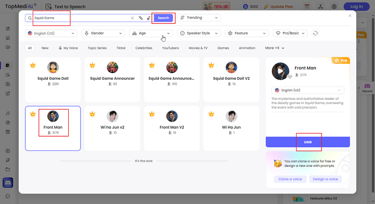Select the Wi ha Jun v2 voice
This screenshot has width=375, height=204.
pos(112,128)
